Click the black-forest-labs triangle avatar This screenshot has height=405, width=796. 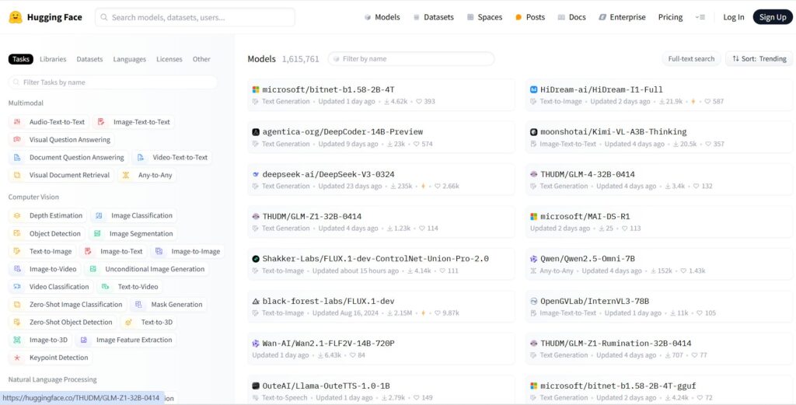(256, 301)
